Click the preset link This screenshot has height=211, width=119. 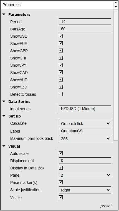point(106,206)
